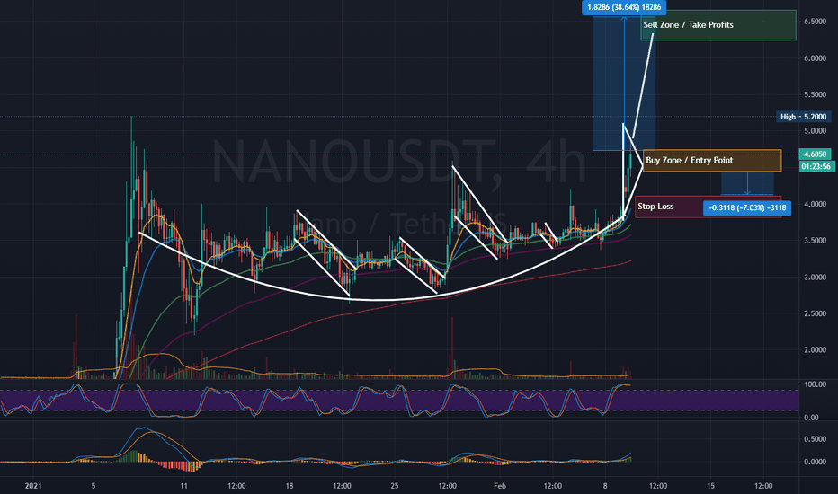838x494 pixels.
Task: Click the 2.5000 price axis label
Action: click(815, 313)
